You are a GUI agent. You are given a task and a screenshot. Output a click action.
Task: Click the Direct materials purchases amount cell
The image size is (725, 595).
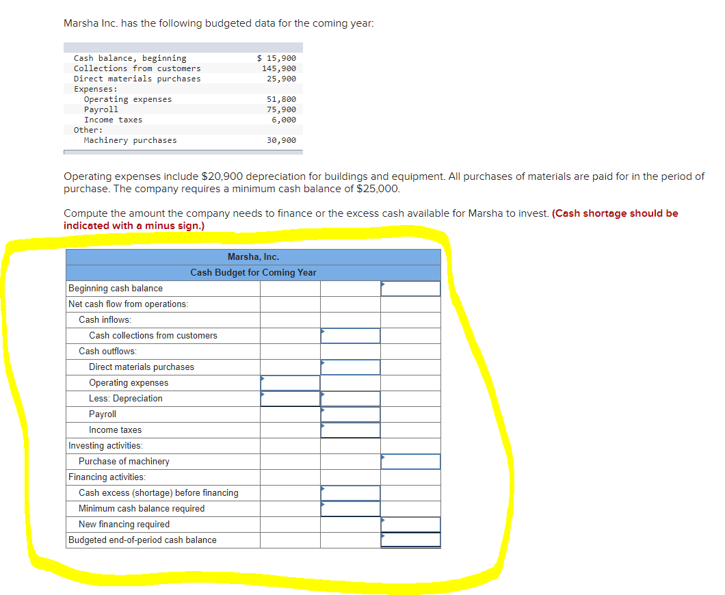[x=350, y=367]
